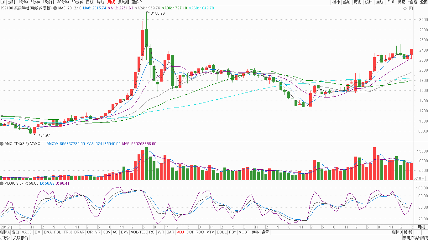Switch sub-chart to MCST indicator
This screenshot has height=240, width=428.
(244, 232)
